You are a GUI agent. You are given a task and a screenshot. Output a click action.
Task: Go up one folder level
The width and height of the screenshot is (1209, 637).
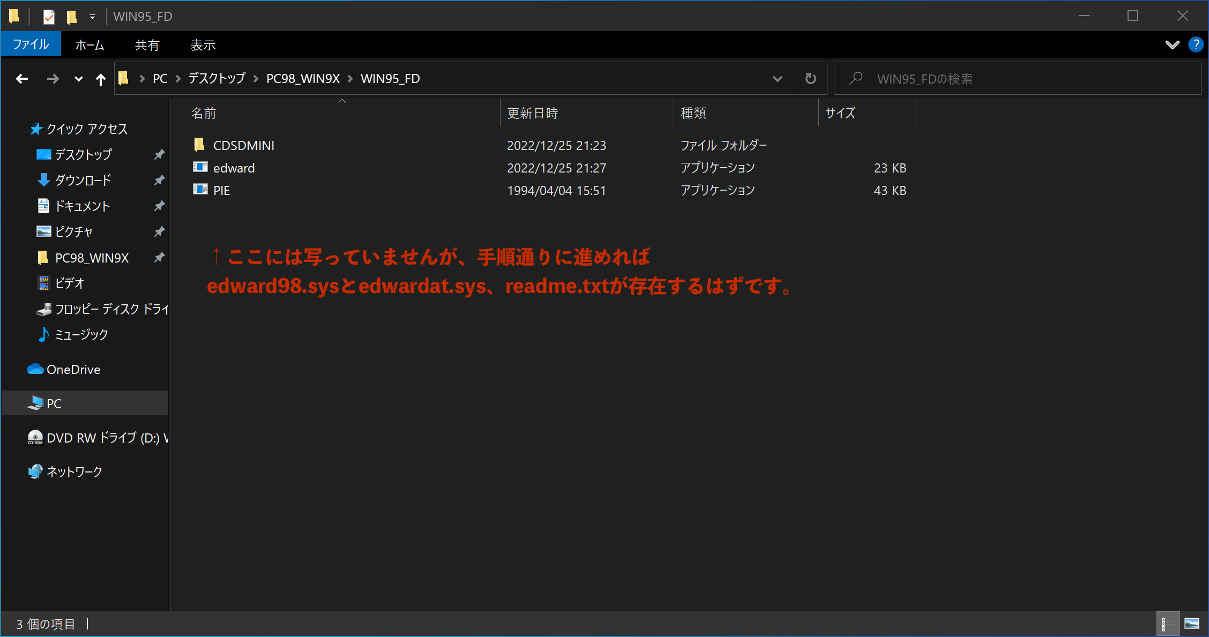pos(100,79)
